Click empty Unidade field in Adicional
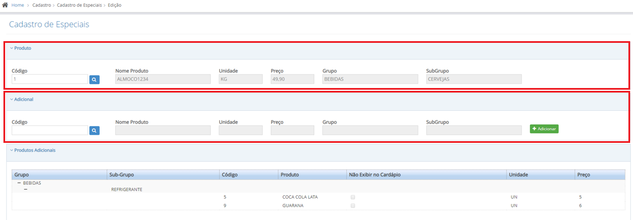633x220 pixels. tap(240, 130)
